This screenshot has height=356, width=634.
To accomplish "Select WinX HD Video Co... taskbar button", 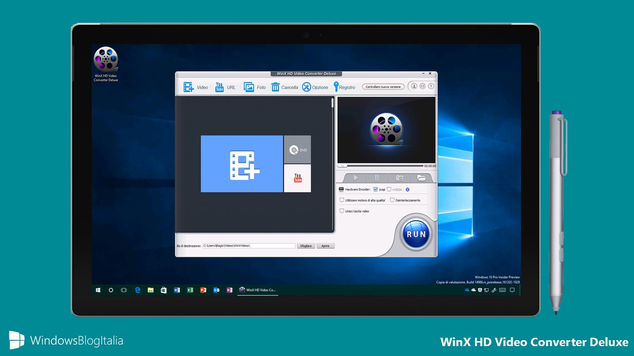I will click(x=257, y=290).
